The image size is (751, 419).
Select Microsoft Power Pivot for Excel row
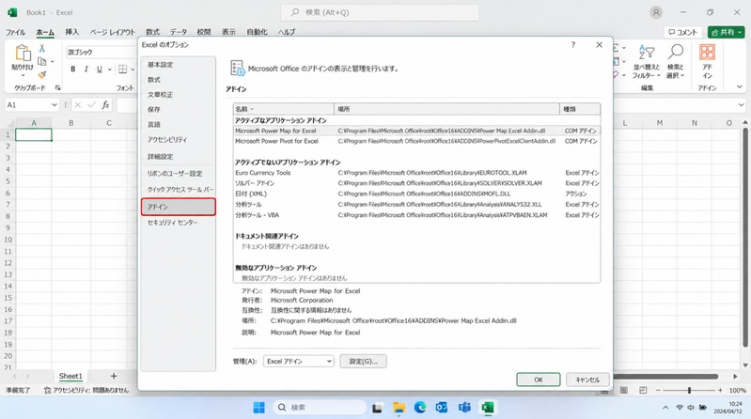pyautogui.click(x=416, y=141)
